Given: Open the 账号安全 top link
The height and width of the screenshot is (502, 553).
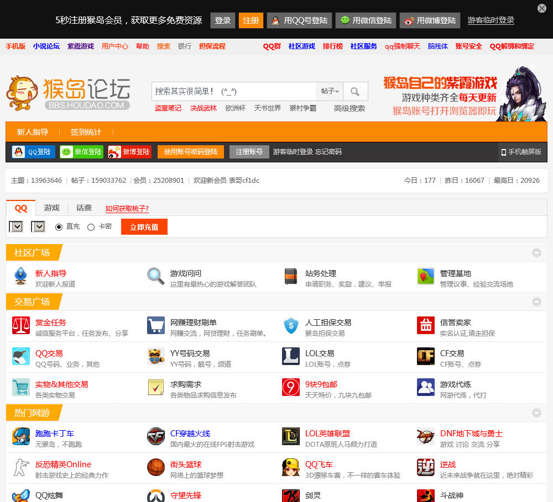Looking at the screenshot, I should pyautogui.click(x=468, y=46).
